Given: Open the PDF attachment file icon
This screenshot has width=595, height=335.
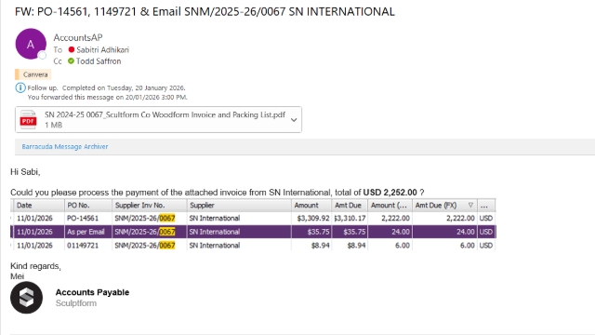Looking at the screenshot, I should 29,120.
